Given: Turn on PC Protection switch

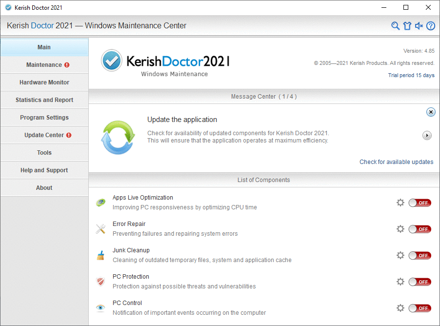Looking at the screenshot, I should 420,282.
